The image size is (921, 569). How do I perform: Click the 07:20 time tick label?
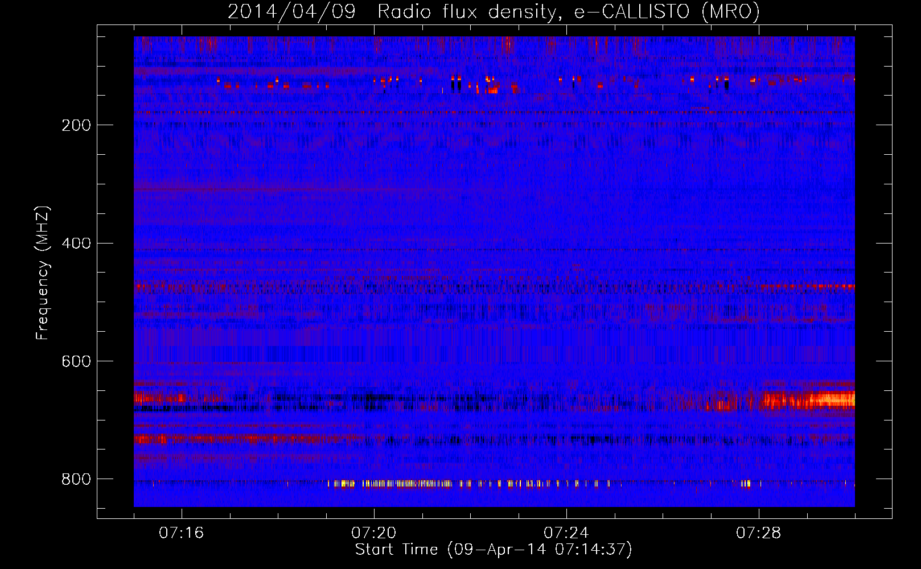pyautogui.click(x=374, y=533)
